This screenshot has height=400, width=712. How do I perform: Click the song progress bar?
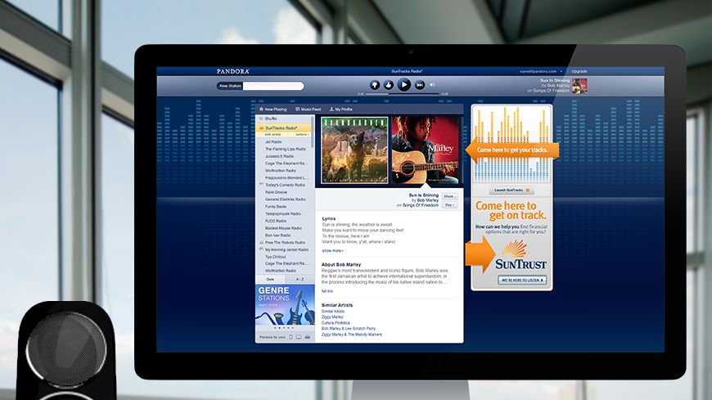click(403, 94)
